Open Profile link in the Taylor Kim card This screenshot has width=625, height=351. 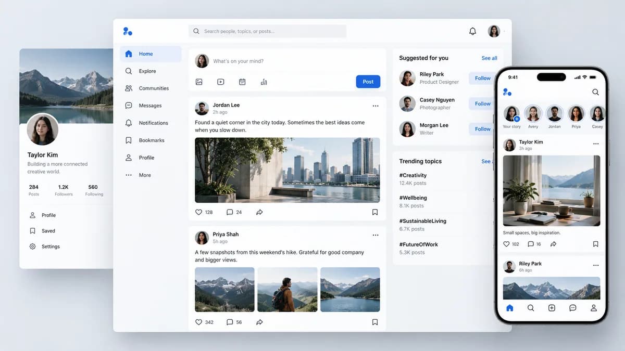43,215
